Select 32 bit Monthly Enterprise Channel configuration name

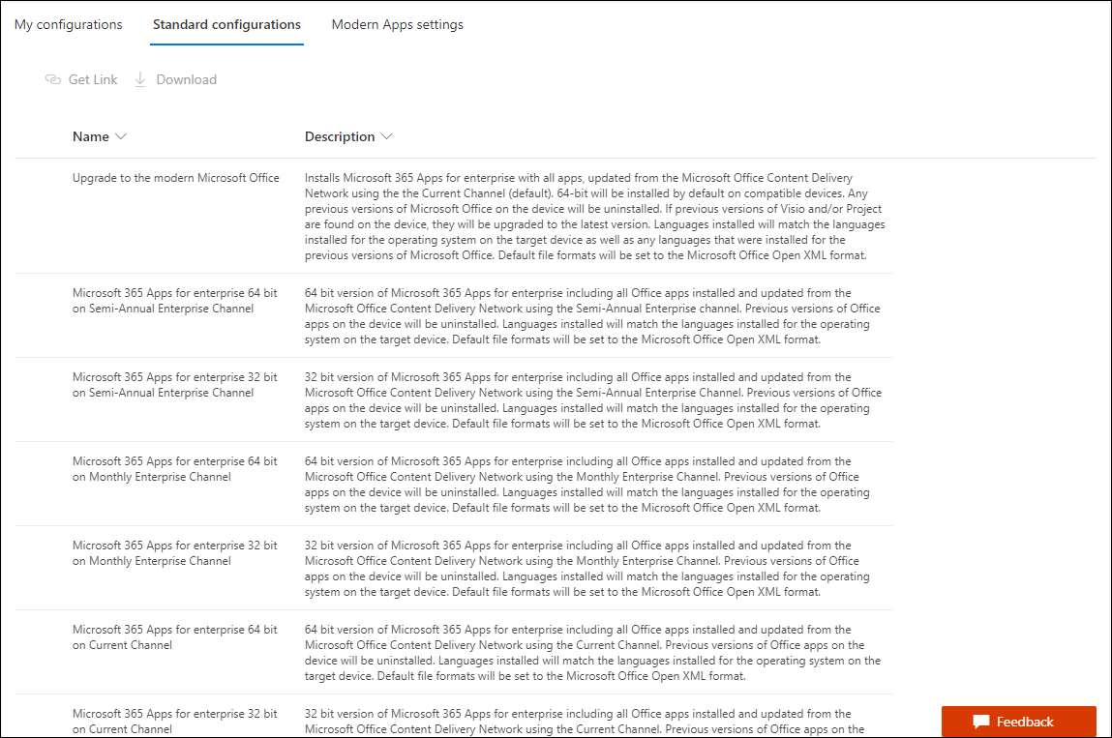[x=174, y=553]
